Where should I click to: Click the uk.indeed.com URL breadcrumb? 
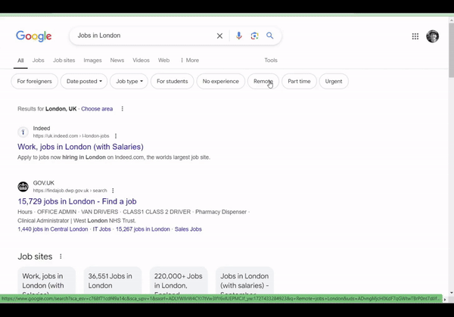(x=71, y=135)
